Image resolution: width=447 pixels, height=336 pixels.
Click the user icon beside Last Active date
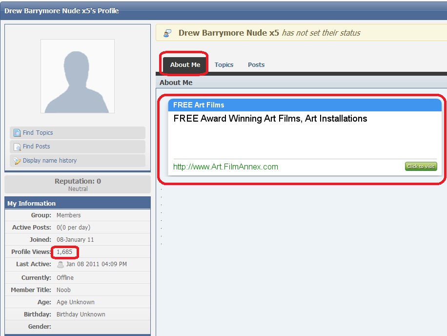pos(61,264)
